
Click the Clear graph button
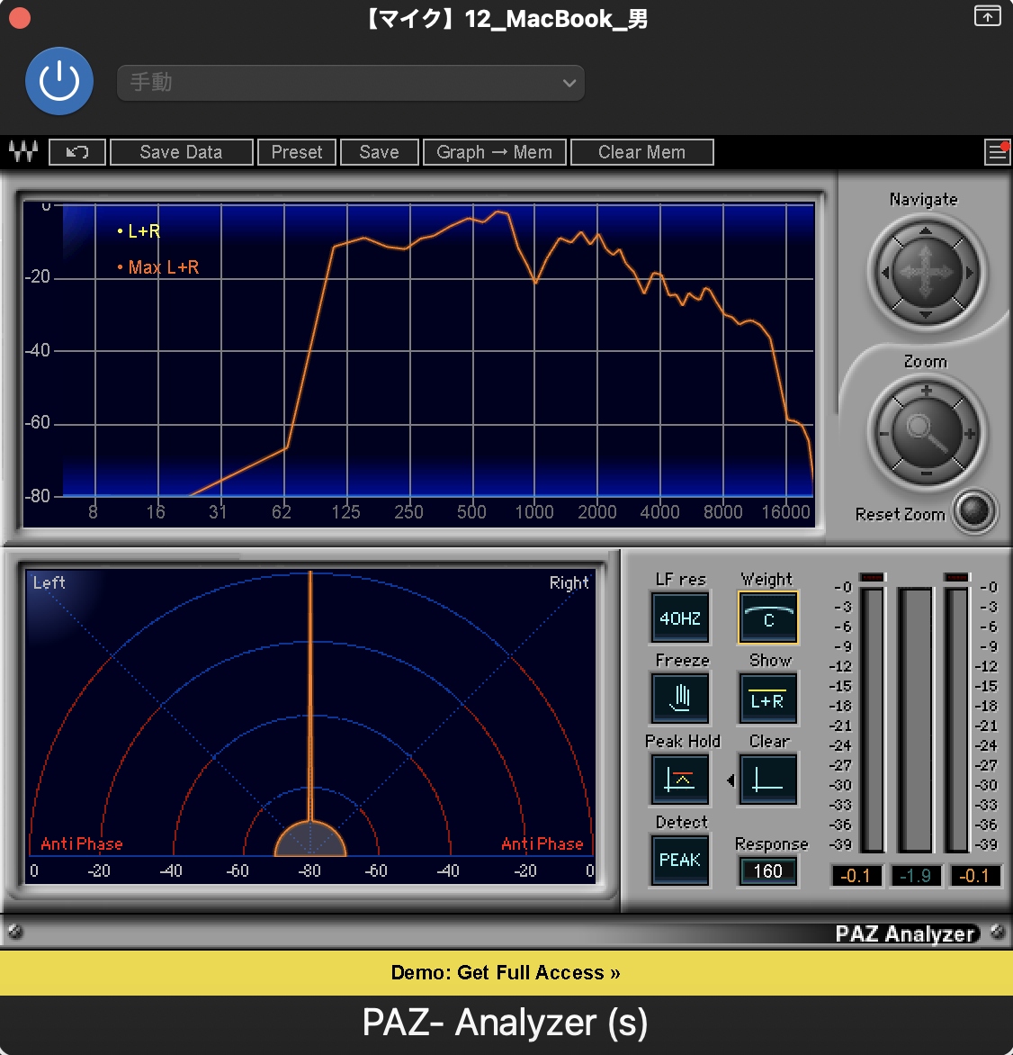click(768, 780)
